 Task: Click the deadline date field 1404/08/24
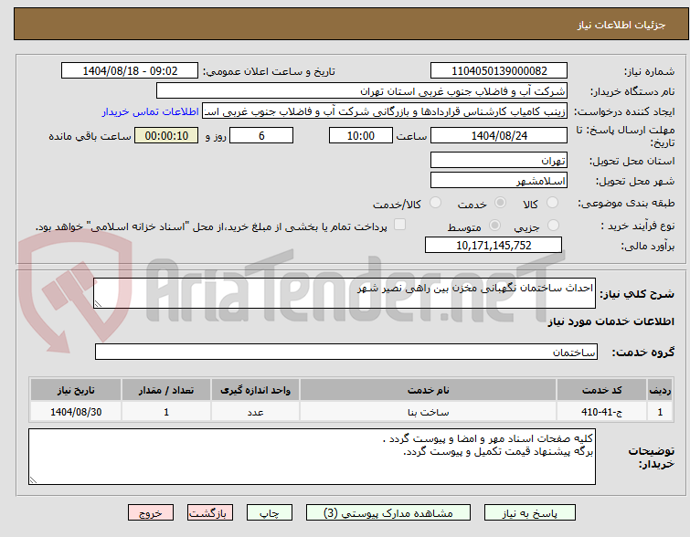pyautogui.click(x=499, y=135)
